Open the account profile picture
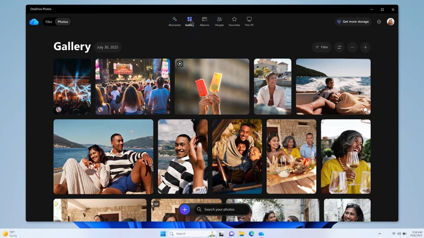Image resolution: width=424 pixels, height=238 pixels. pos(391,22)
